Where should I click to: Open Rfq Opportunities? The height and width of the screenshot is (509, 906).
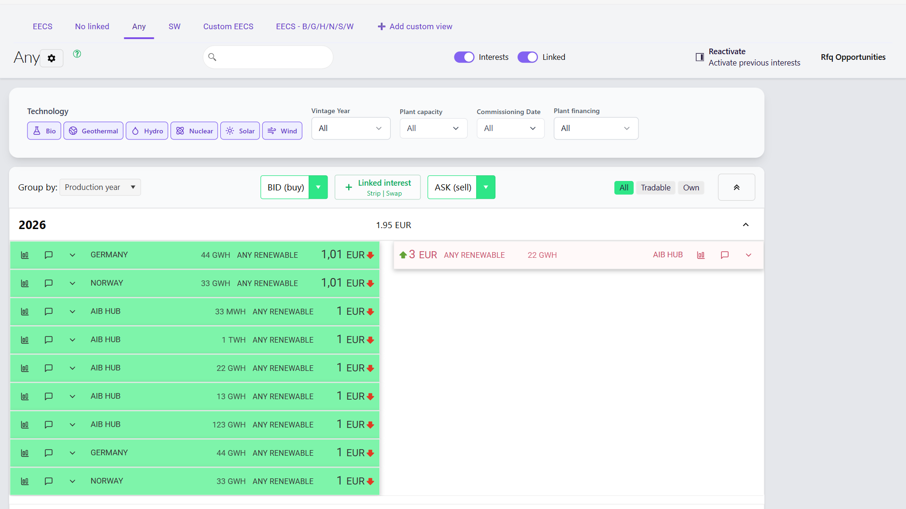(x=853, y=57)
